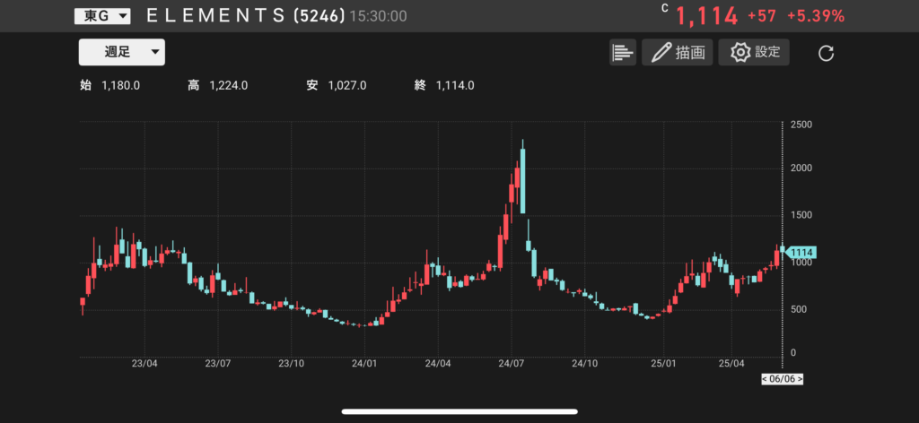Click the 23/10 date axis label
Screen dimensions: 919x423
click(x=292, y=363)
